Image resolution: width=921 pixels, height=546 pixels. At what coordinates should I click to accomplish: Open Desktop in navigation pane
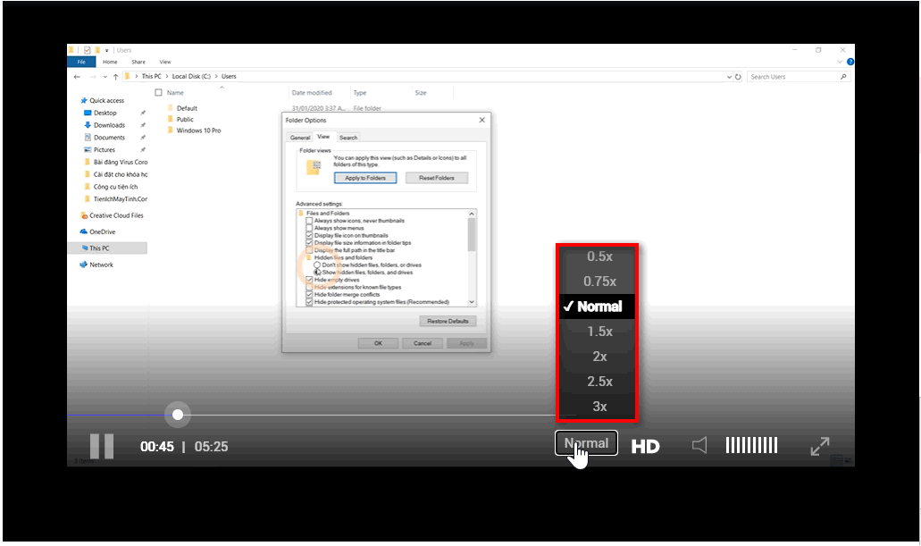pyautogui.click(x=105, y=113)
